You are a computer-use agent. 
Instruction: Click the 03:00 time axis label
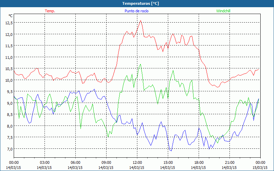[x=45, y=163]
